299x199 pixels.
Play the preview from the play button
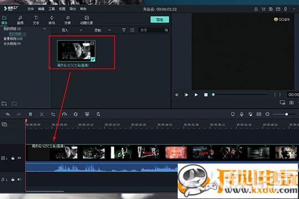pyautogui.click(x=196, y=95)
